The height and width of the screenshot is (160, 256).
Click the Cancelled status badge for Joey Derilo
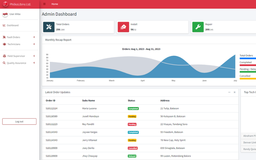(x=133, y=148)
